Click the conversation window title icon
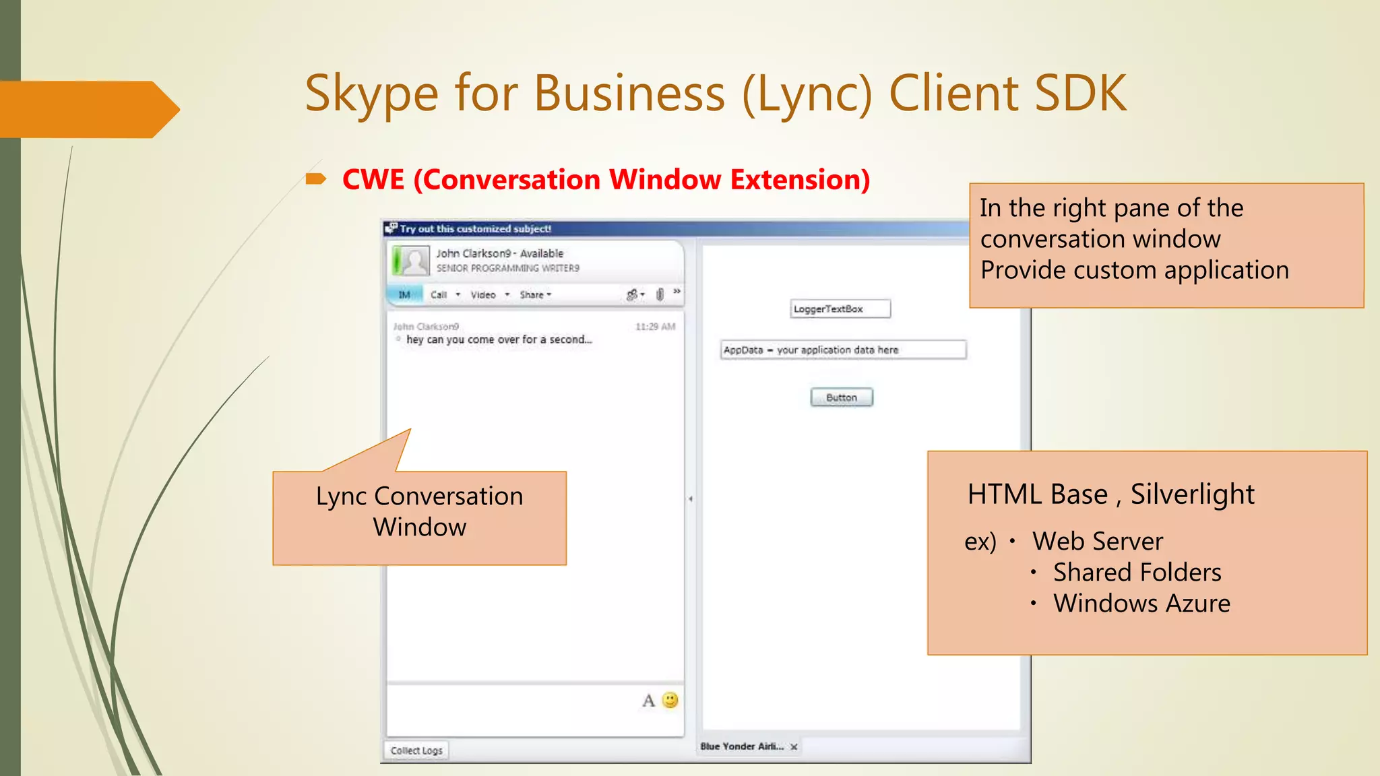The image size is (1380, 776). click(391, 228)
